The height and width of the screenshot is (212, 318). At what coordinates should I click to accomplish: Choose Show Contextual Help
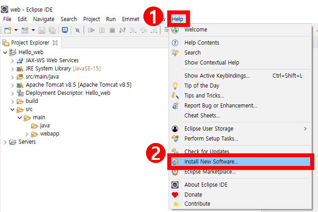click(x=240, y=63)
